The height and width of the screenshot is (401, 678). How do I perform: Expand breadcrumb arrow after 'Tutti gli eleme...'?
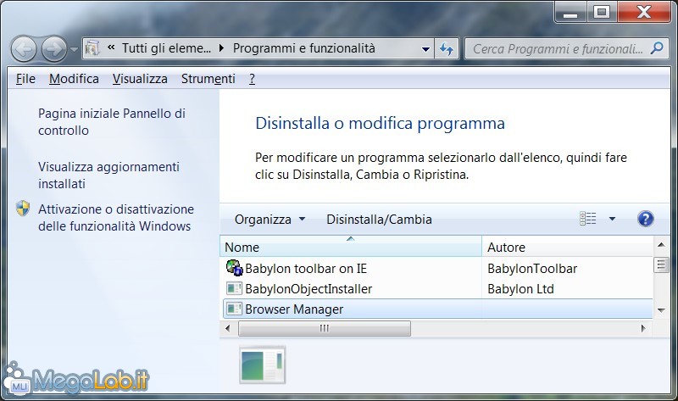222,48
